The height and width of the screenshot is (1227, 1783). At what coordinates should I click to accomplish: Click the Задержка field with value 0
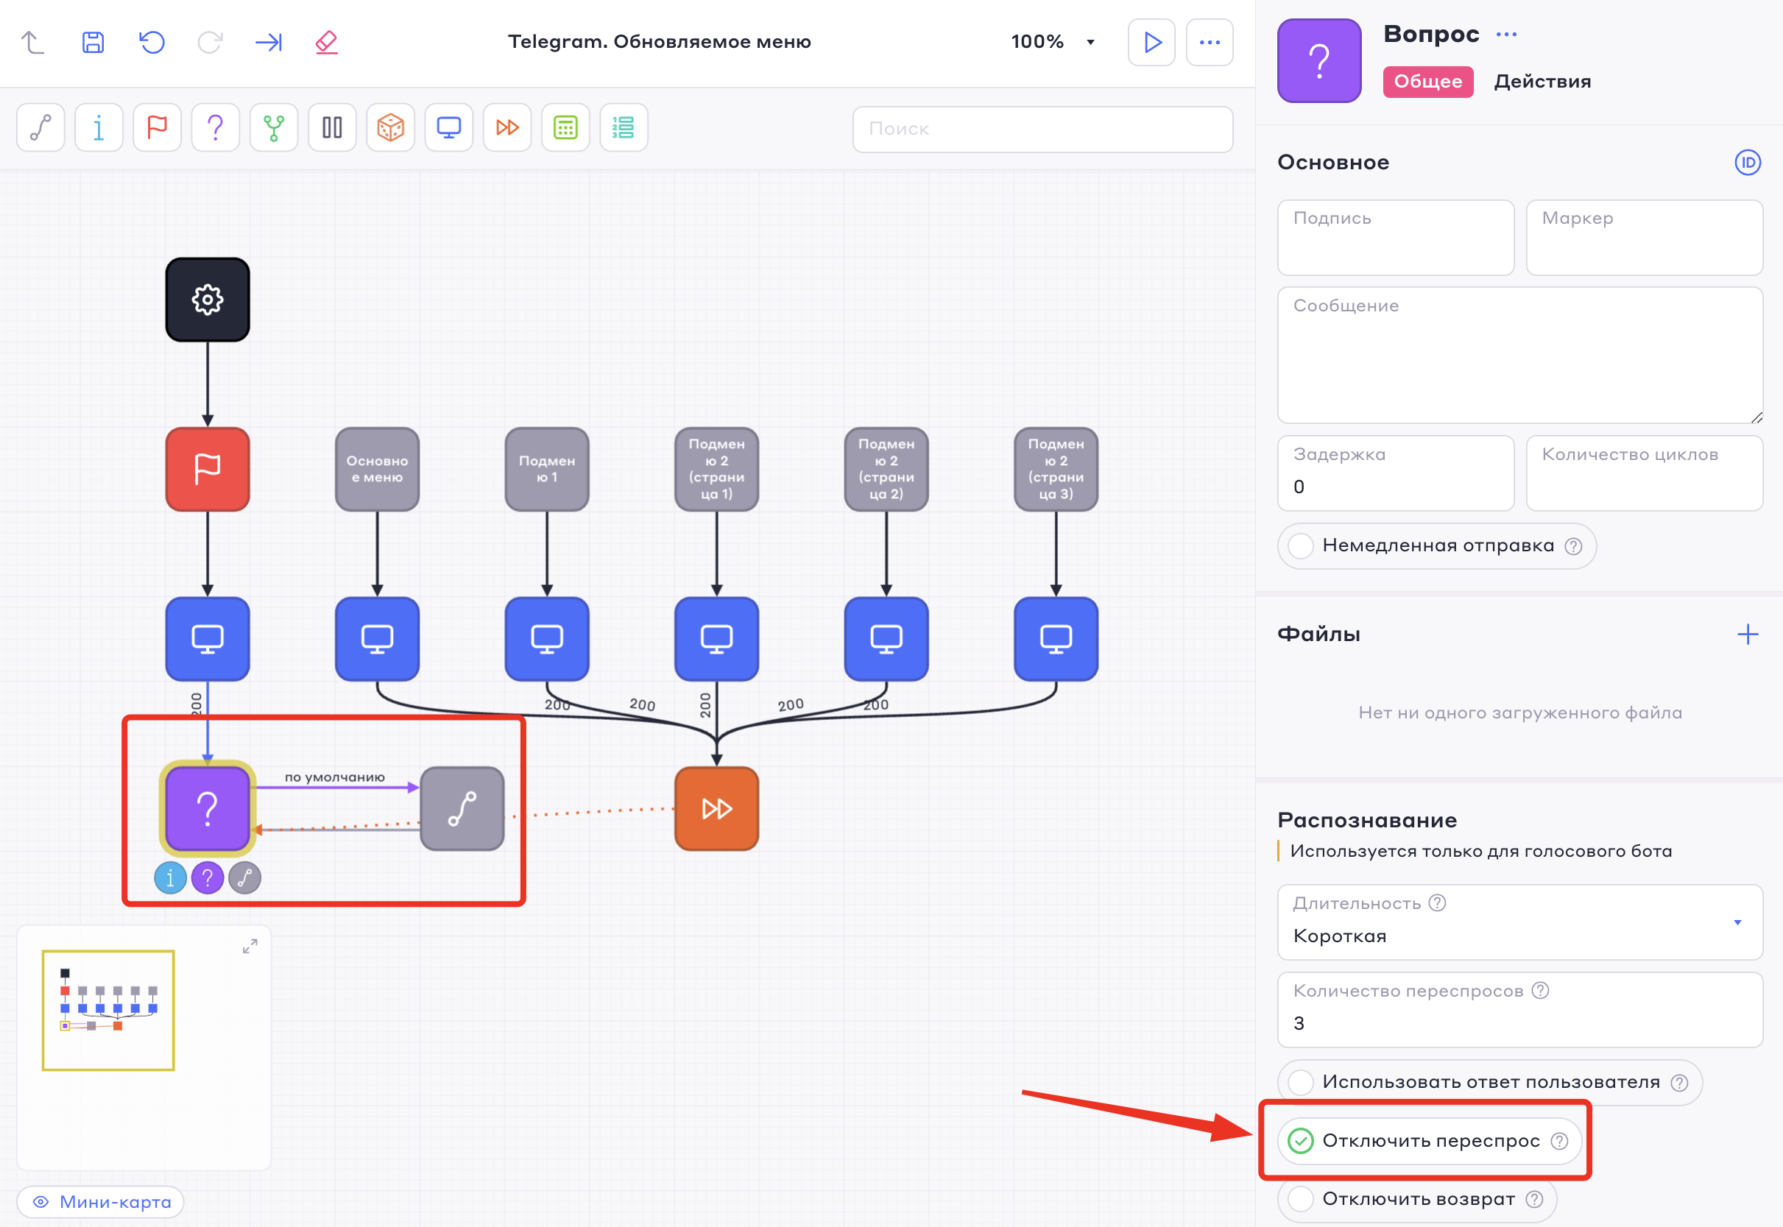1396,473
